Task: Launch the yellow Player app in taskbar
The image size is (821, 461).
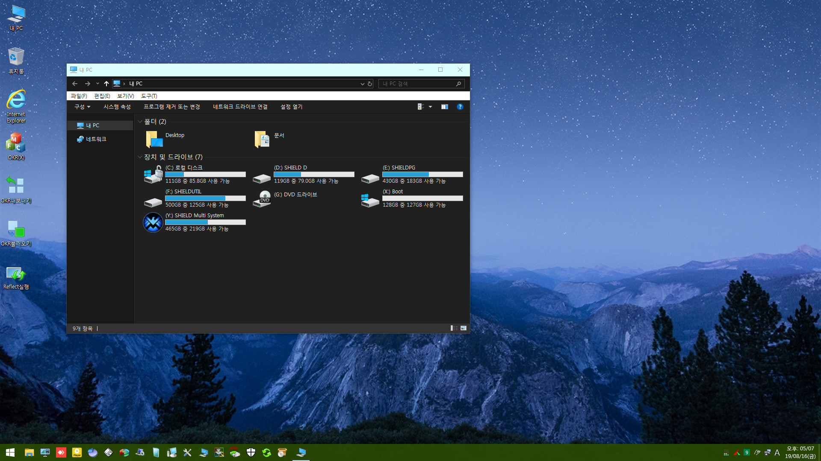Action: pos(77,452)
